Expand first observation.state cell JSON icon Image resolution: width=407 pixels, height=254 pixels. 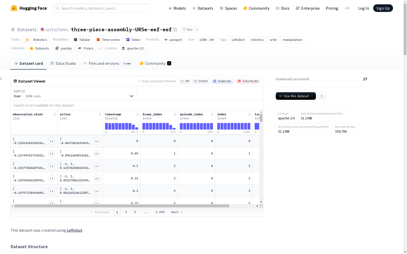click(x=52, y=141)
